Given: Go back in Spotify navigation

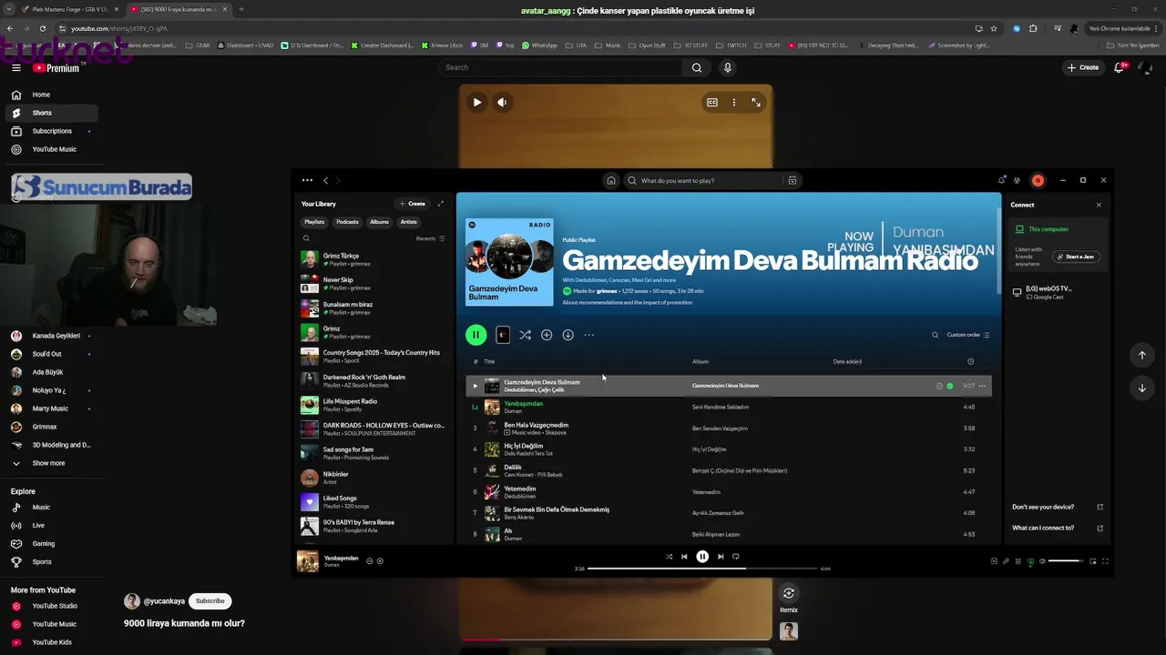Looking at the screenshot, I should click(325, 180).
